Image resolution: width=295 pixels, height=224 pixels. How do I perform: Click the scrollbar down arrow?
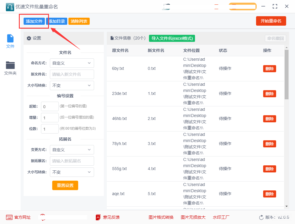pyautogui.click(x=286, y=206)
